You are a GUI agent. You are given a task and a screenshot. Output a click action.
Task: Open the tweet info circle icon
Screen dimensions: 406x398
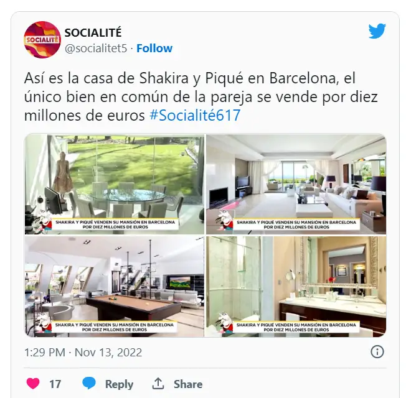(377, 352)
